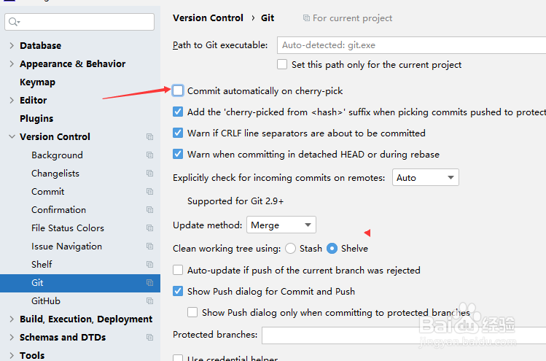This screenshot has height=361, width=546.
Task: Open the Update method Merge dropdown
Action: (281, 225)
